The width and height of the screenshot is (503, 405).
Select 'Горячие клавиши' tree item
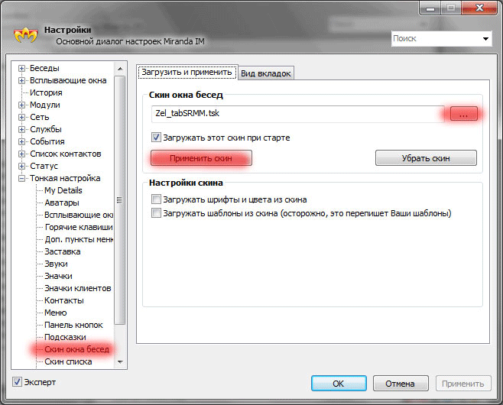pyautogui.click(x=79, y=227)
